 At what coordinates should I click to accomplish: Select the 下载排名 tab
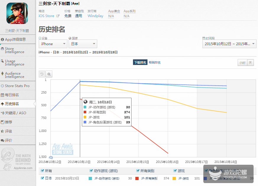pyautogui.click(x=140, y=62)
